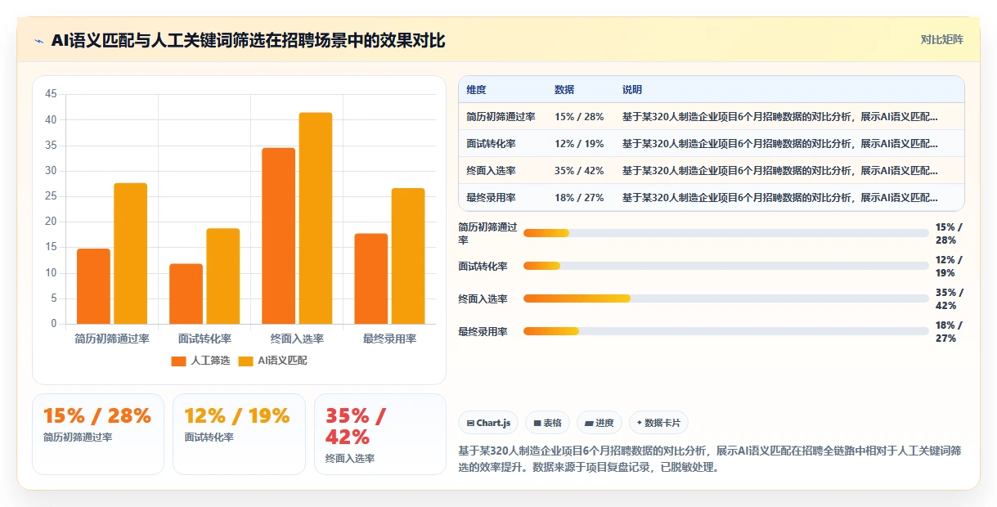This screenshot has height=507, width=997.
Task: Click the 人工筛选 bar for 终面入选率
Action: (x=278, y=236)
